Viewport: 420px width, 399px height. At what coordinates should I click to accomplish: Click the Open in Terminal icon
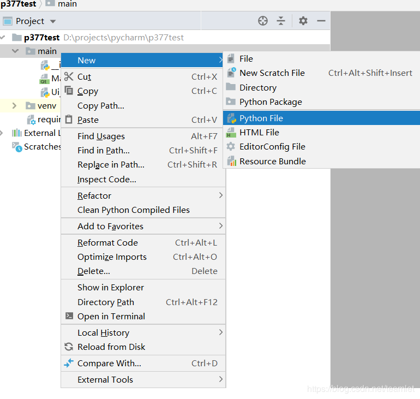click(x=69, y=316)
